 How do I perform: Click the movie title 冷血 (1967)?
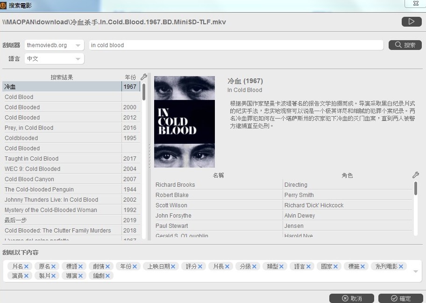245,81
